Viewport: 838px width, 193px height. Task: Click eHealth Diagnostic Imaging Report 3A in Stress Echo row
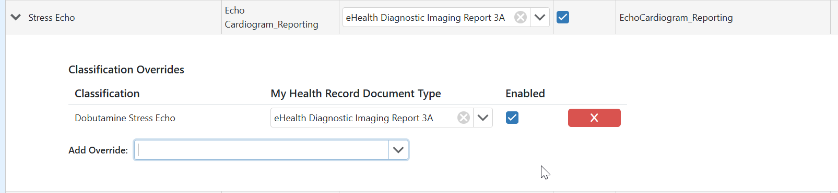coord(426,17)
